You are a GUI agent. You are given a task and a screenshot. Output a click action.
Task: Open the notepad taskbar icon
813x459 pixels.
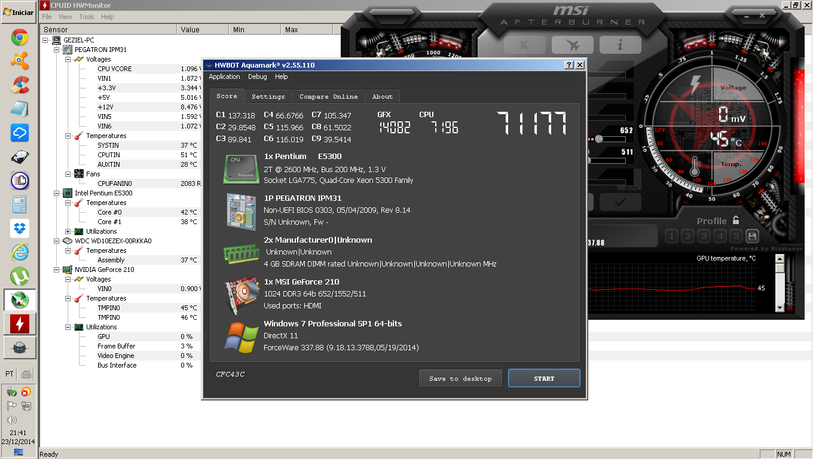point(19,109)
